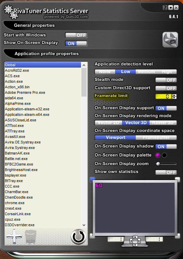The image size is (183, 259).
Task: Select D3DOverrider.exe profile
Action: pos(43,225)
